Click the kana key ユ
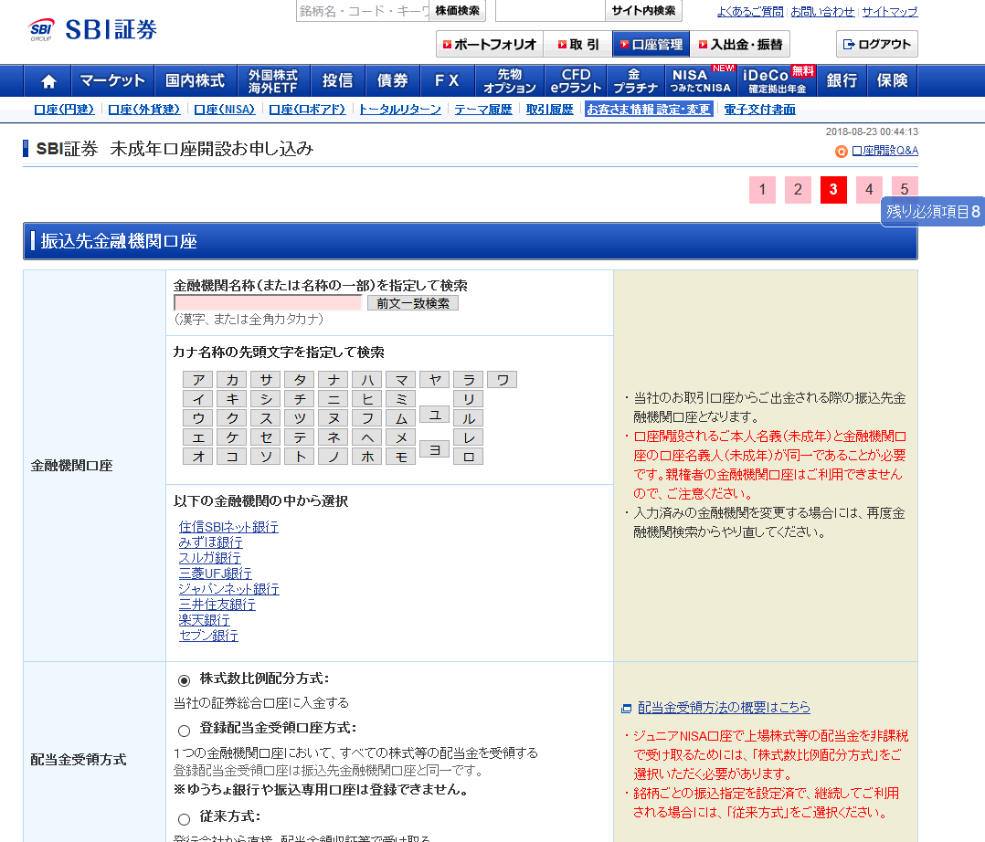The image size is (985, 842). click(435, 415)
